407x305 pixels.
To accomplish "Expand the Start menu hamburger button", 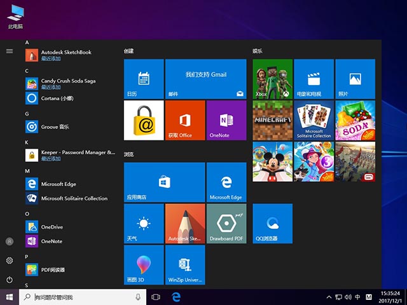I will [x=10, y=51].
